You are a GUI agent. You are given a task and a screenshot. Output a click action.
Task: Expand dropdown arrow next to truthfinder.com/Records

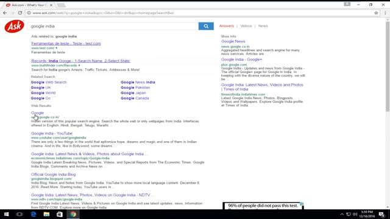(x=79, y=65)
